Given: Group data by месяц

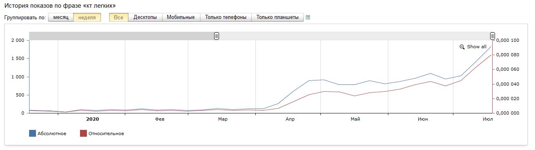Looking at the screenshot, I should tap(61, 17).
